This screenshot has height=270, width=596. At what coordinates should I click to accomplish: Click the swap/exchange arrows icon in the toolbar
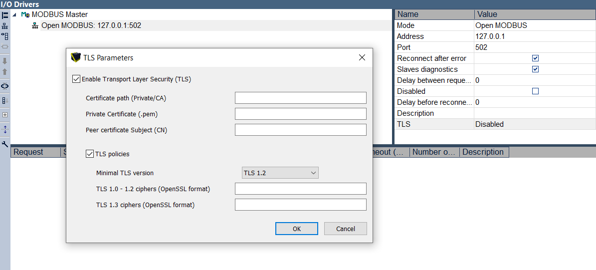tap(5, 86)
